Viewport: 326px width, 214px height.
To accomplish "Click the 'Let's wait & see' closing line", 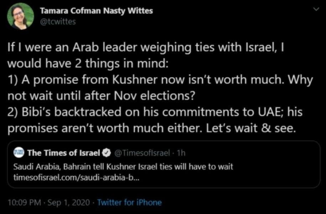I will 250,129.
